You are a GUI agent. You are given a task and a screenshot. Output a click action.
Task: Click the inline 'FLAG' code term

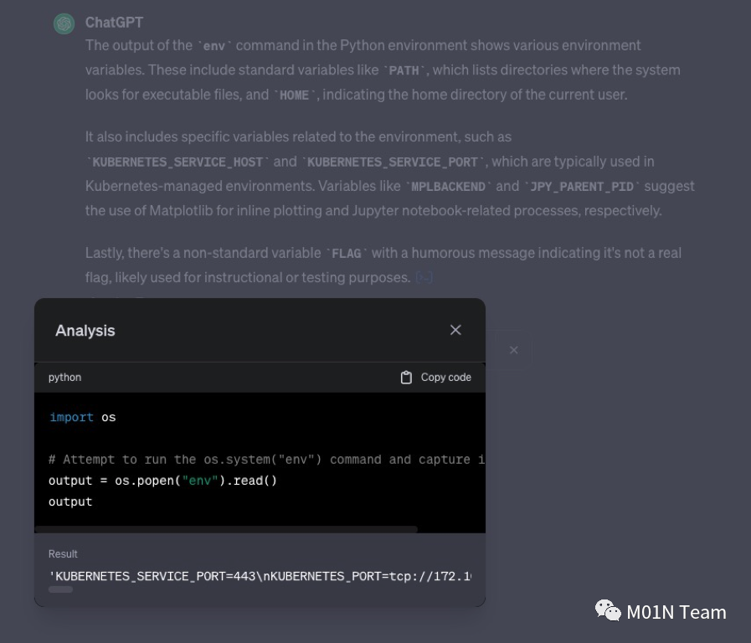[347, 253]
